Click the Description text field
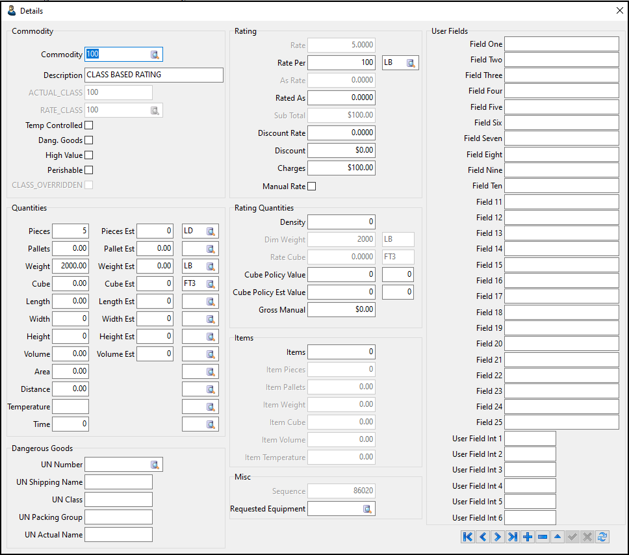This screenshot has width=629, height=555. [153, 75]
